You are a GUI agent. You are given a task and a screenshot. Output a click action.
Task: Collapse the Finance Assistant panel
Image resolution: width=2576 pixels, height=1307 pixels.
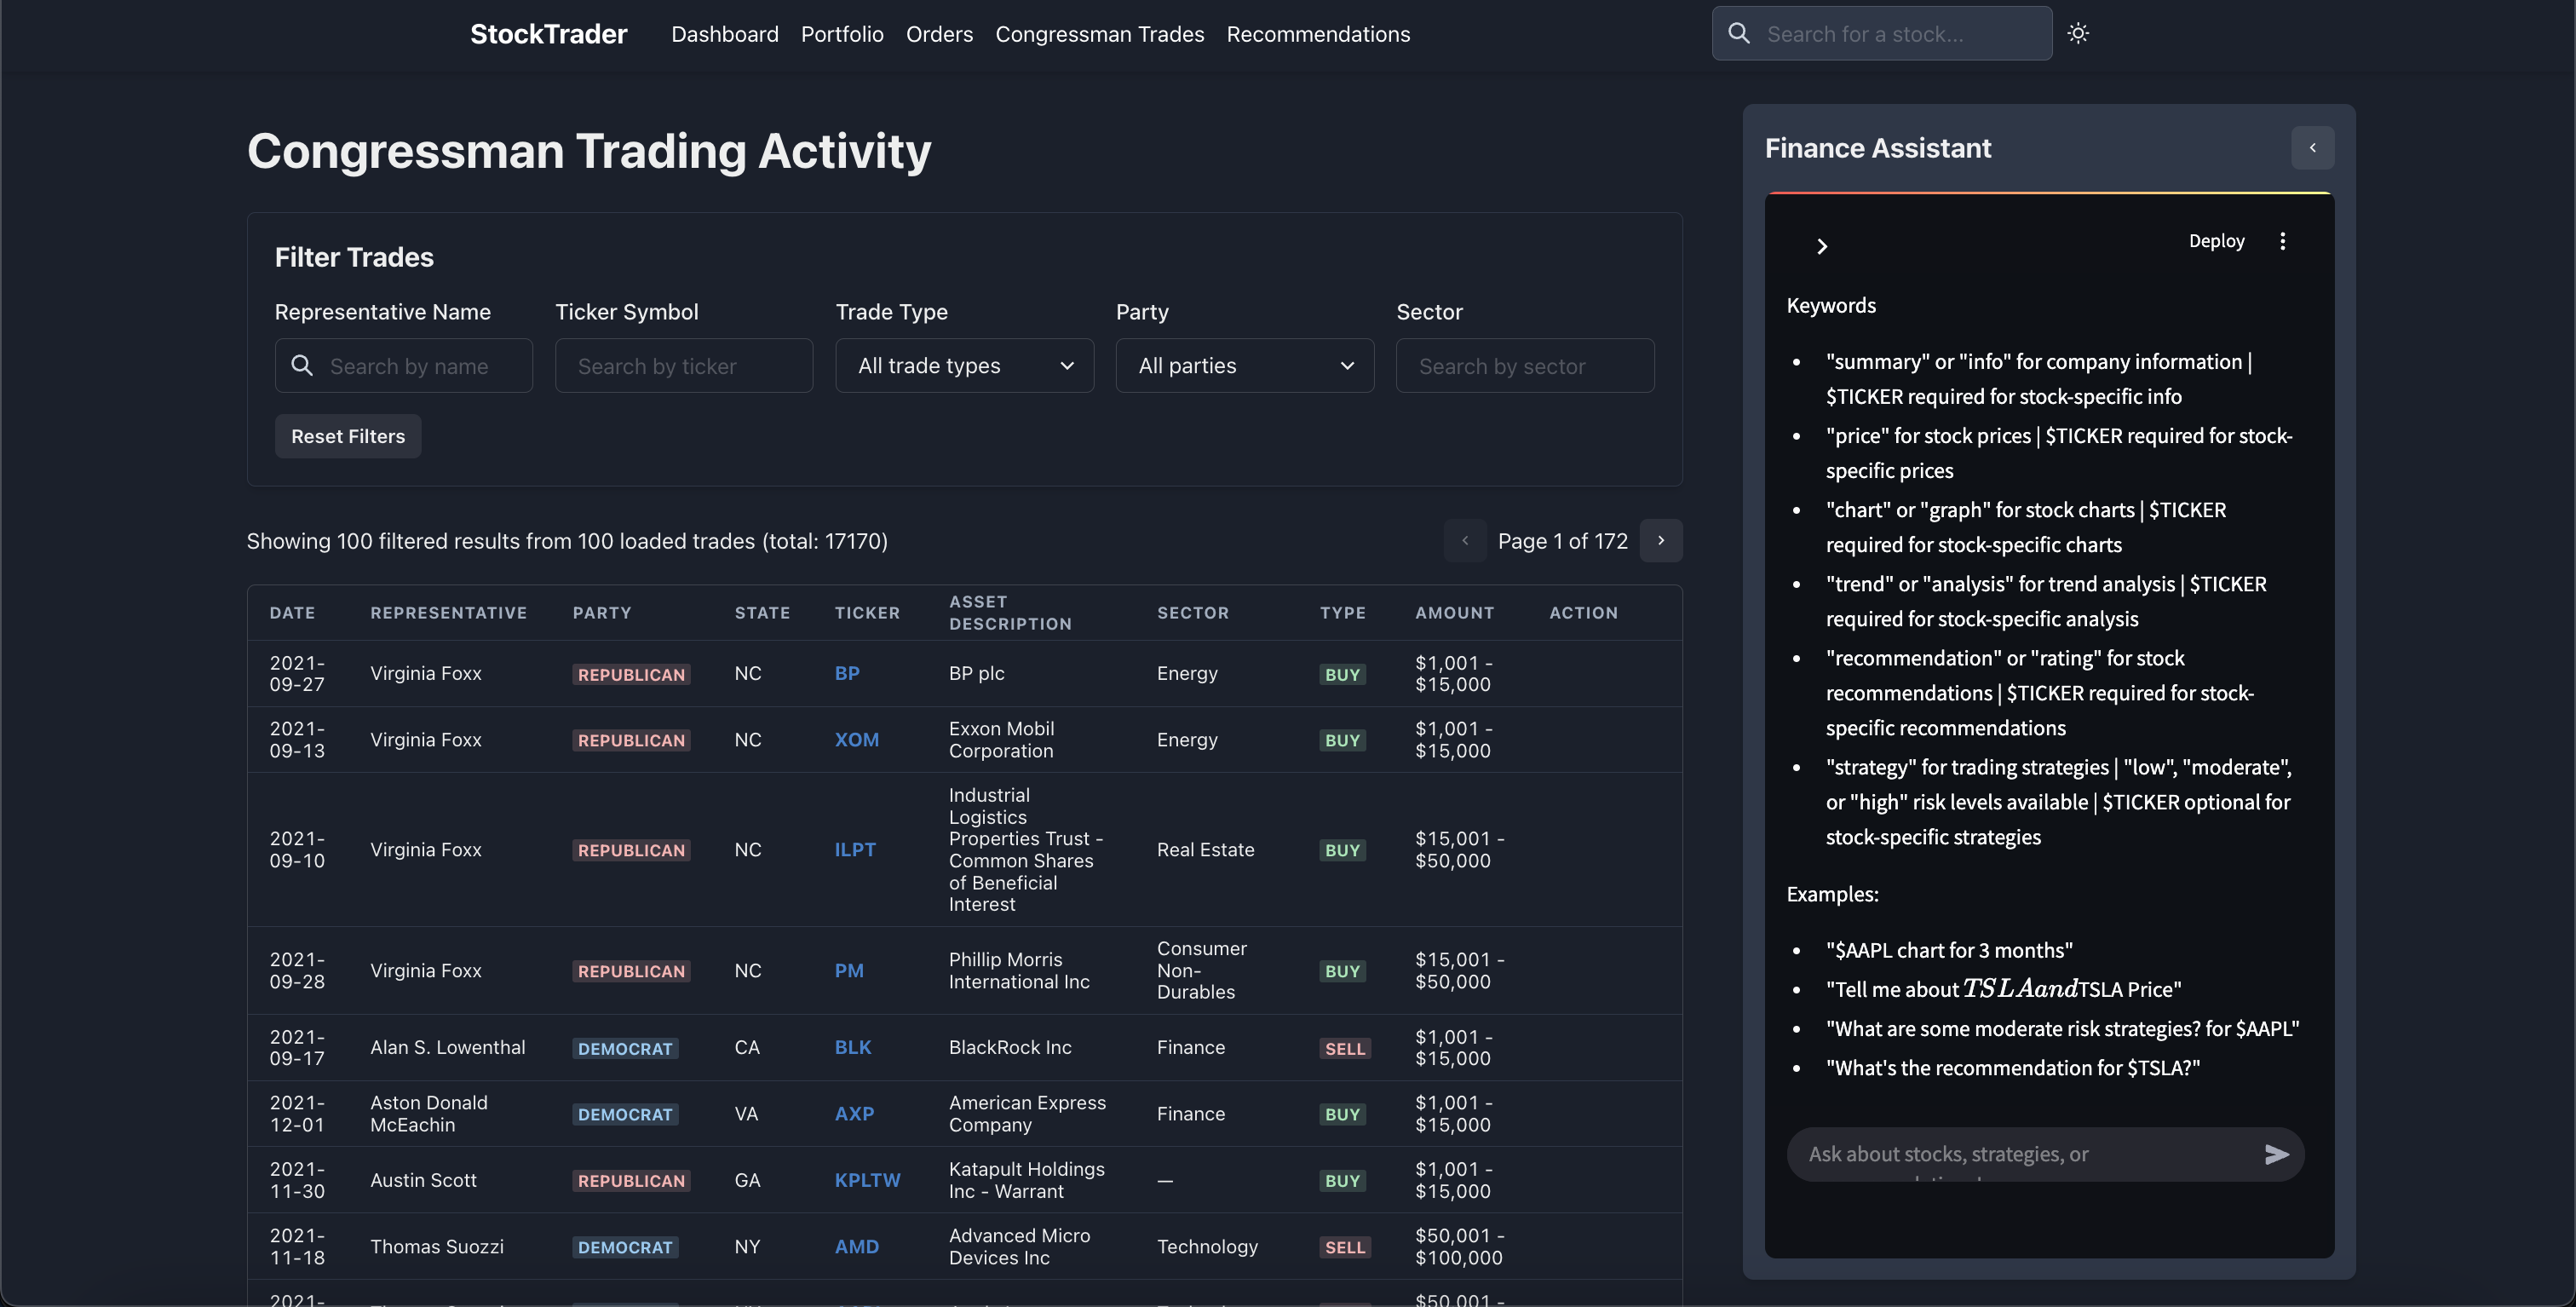click(x=2312, y=147)
